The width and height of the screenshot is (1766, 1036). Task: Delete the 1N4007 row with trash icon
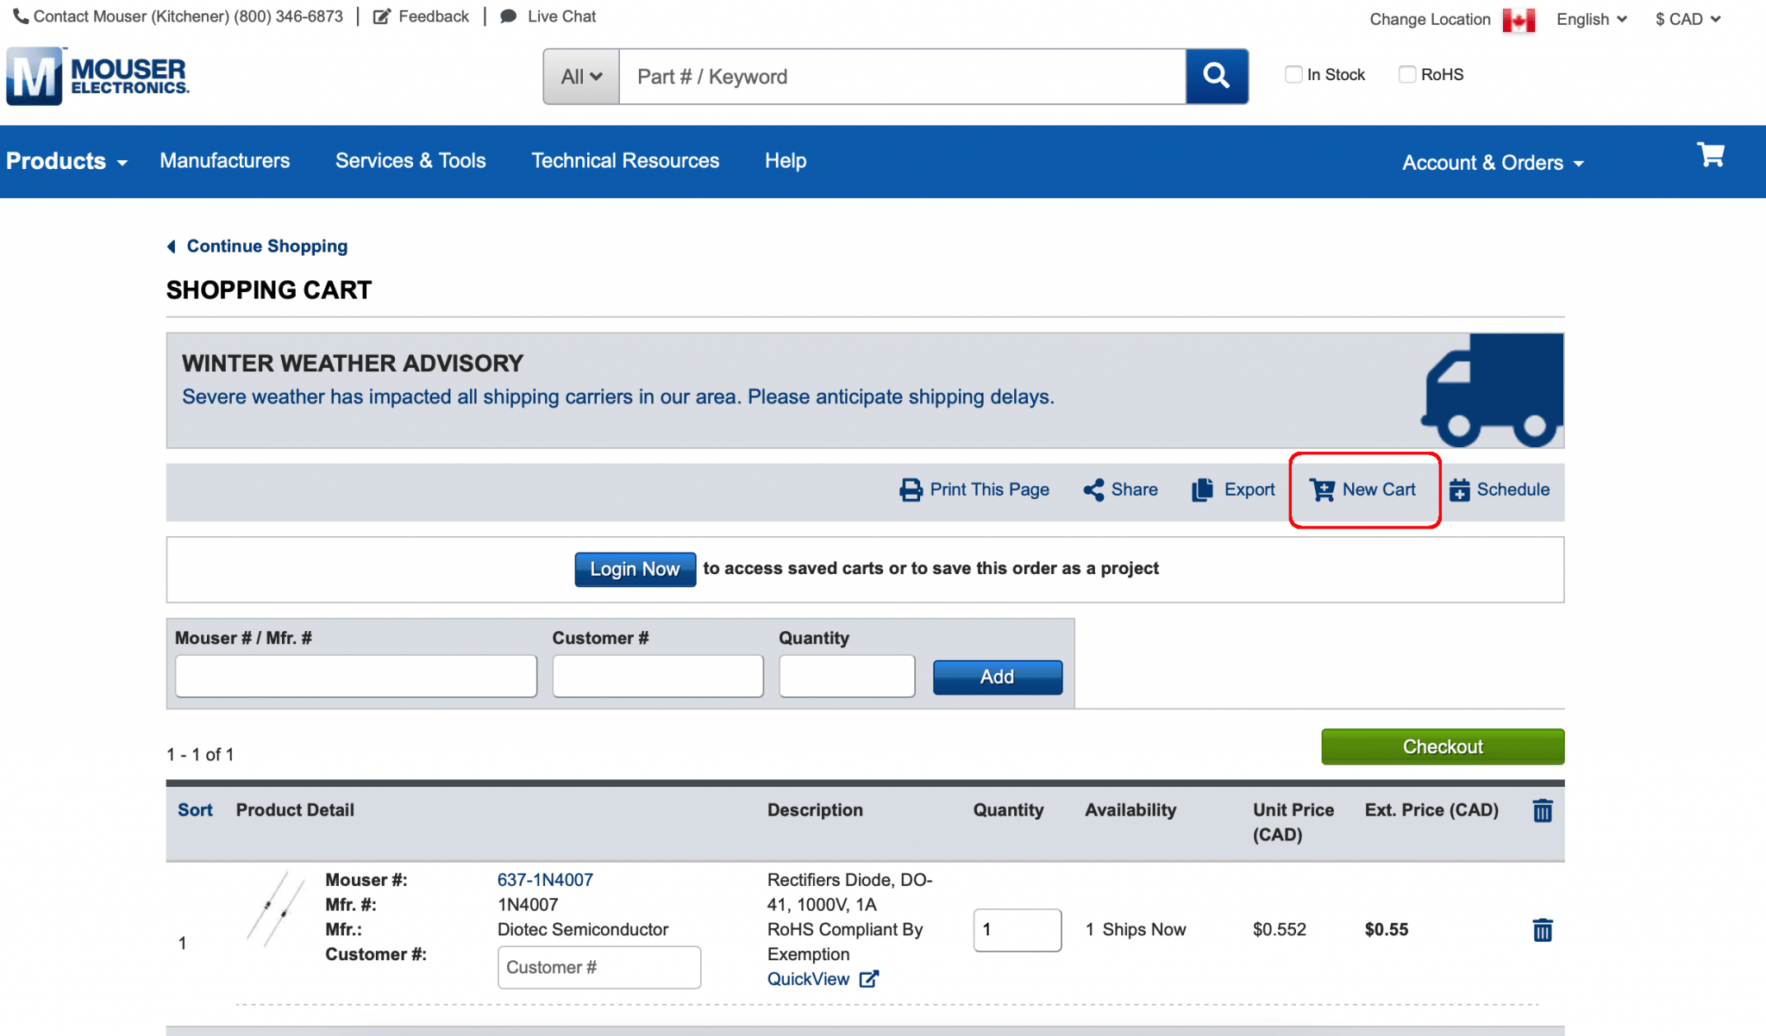click(x=1543, y=930)
